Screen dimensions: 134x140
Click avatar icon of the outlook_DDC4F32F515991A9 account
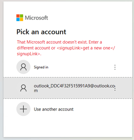(23, 88)
